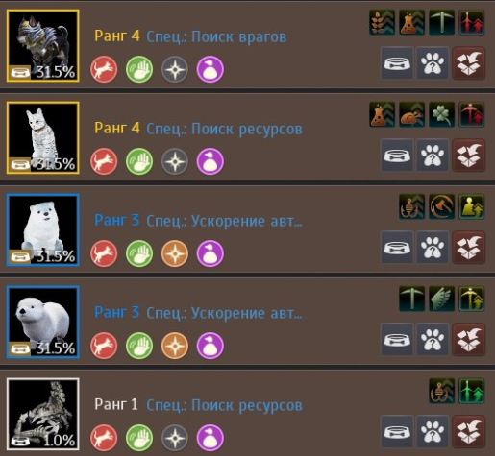Click the 'Спец.: Поиск ресурсов' text on the Rank 1 pet
This screenshot has width=495, height=456.
click(x=224, y=405)
